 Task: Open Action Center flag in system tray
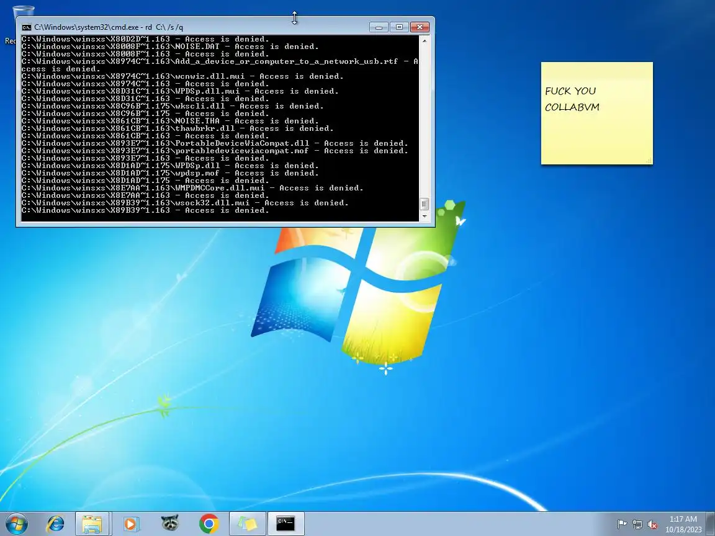(621, 525)
